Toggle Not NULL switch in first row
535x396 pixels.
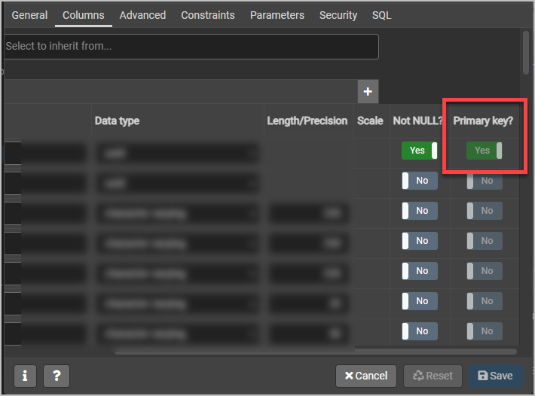click(x=420, y=151)
